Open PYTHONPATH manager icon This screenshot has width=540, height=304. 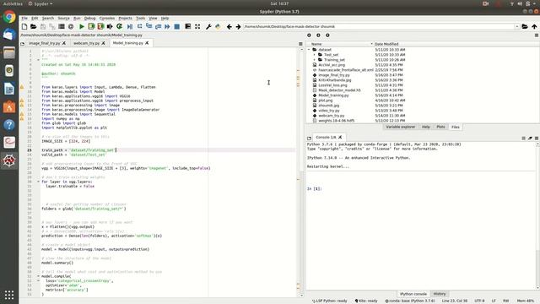pos(218,26)
